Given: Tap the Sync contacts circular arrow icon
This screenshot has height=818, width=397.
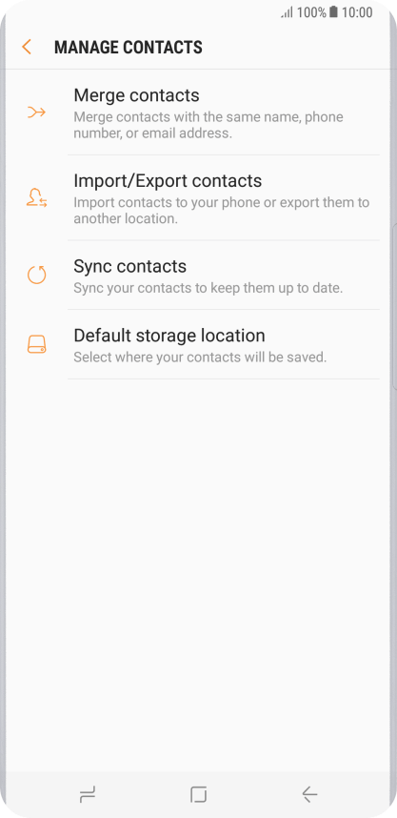Looking at the screenshot, I should (36, 275).
